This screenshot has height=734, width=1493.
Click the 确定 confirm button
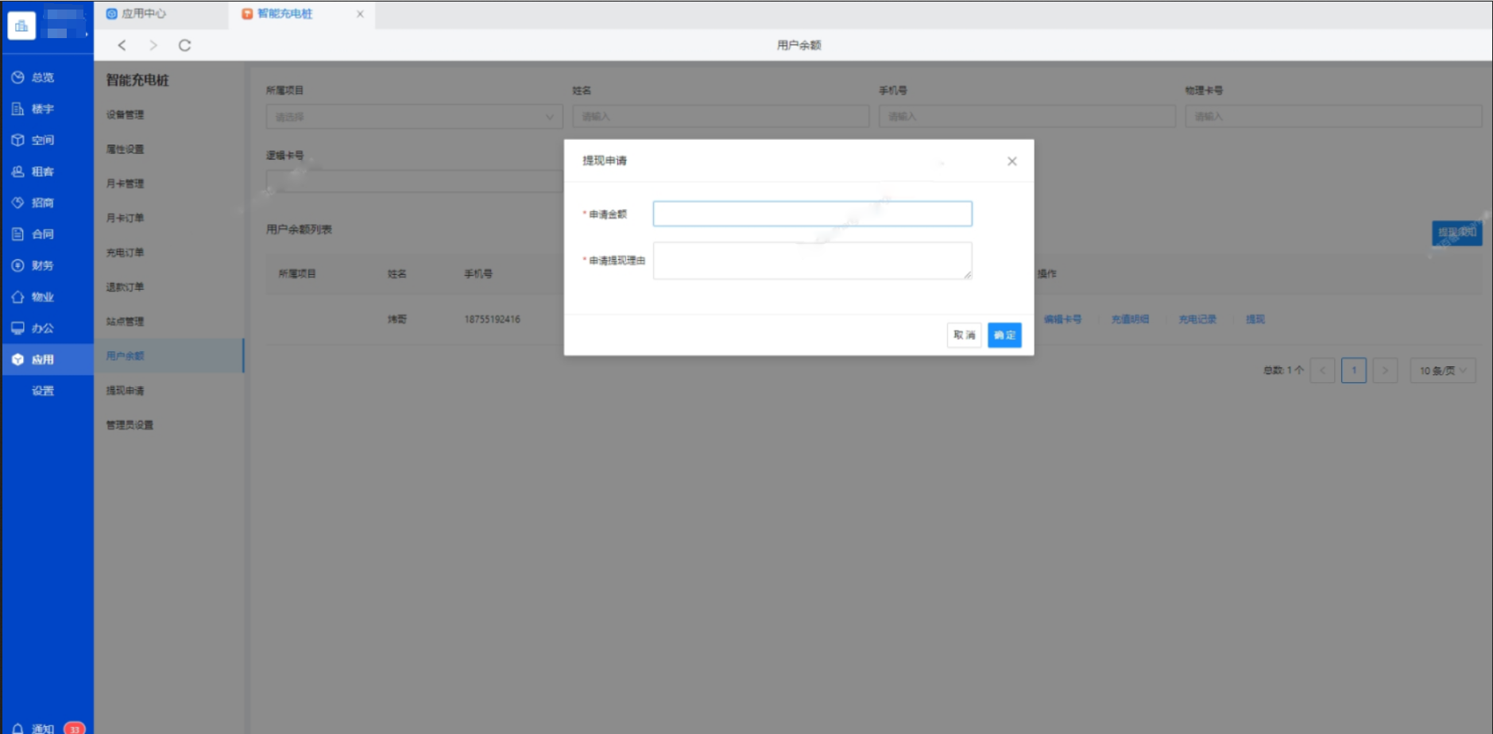[x=1004, y=335]
